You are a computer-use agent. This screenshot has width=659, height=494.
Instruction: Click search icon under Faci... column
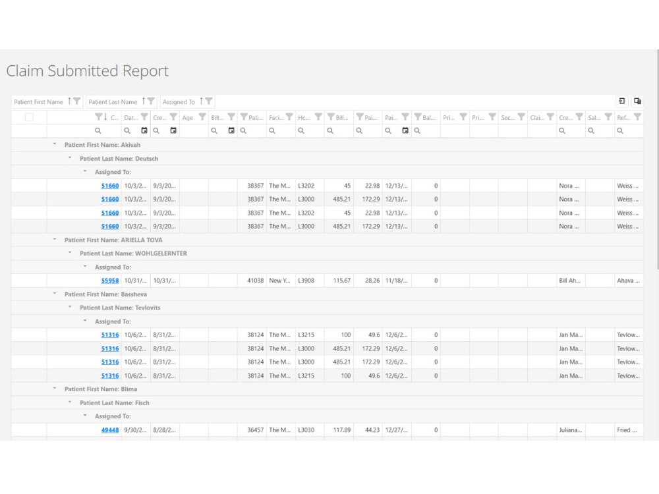point(272,130)
